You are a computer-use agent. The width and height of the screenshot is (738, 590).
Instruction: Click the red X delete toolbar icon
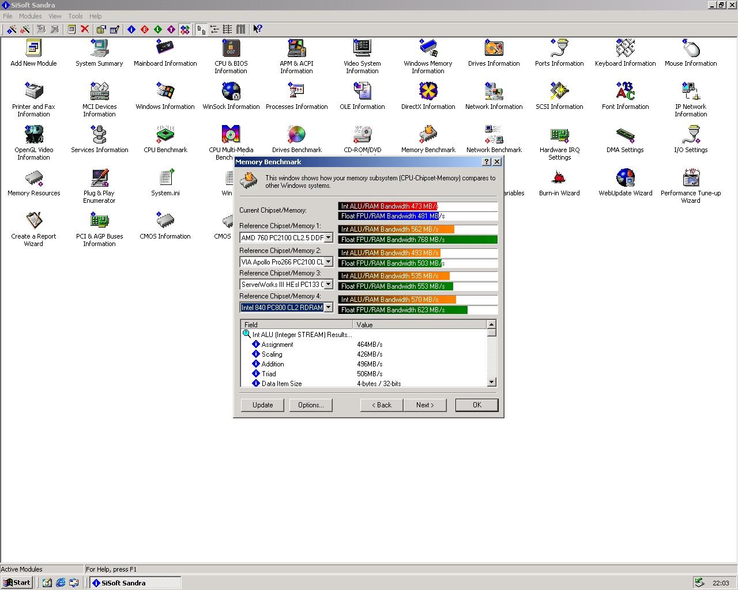tap(85, 29)
